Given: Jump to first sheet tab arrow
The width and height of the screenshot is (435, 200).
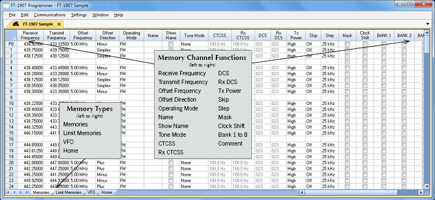Looking at the screenshot, I should 8,192.
